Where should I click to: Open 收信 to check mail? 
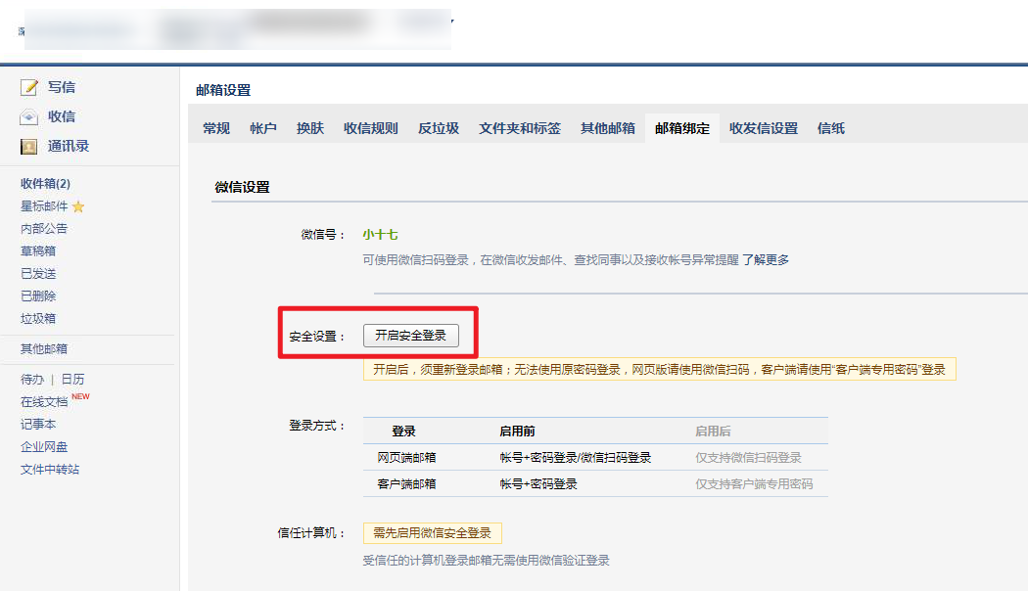point(62,116)
